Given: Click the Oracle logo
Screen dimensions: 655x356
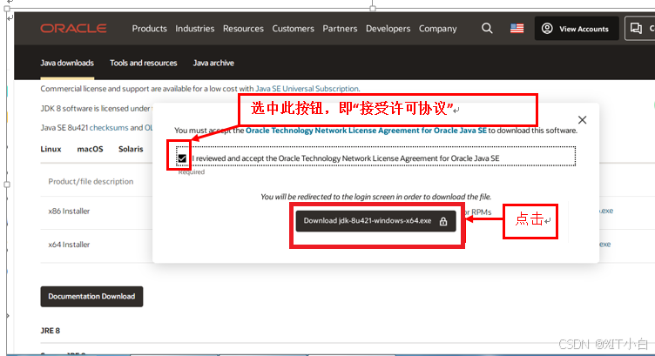Looking at the screenshot, I should [x=73, y=29].
